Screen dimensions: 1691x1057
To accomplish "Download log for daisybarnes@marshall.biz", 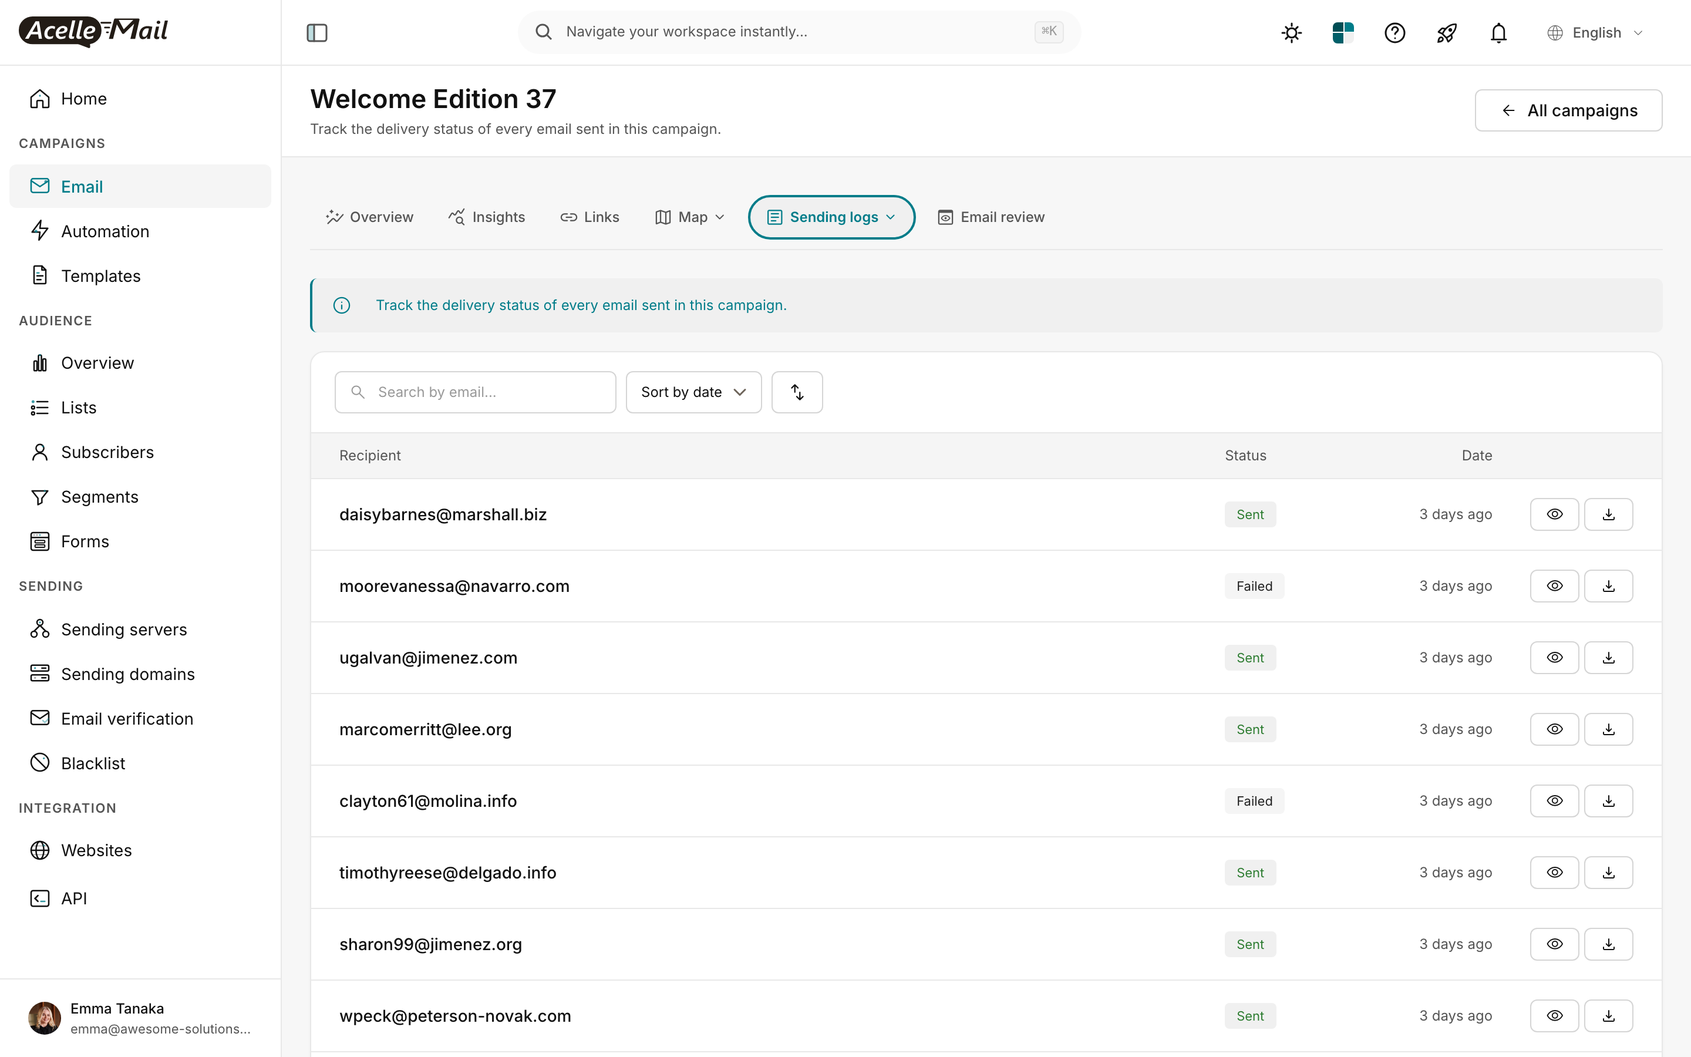I will (1608, 514).
